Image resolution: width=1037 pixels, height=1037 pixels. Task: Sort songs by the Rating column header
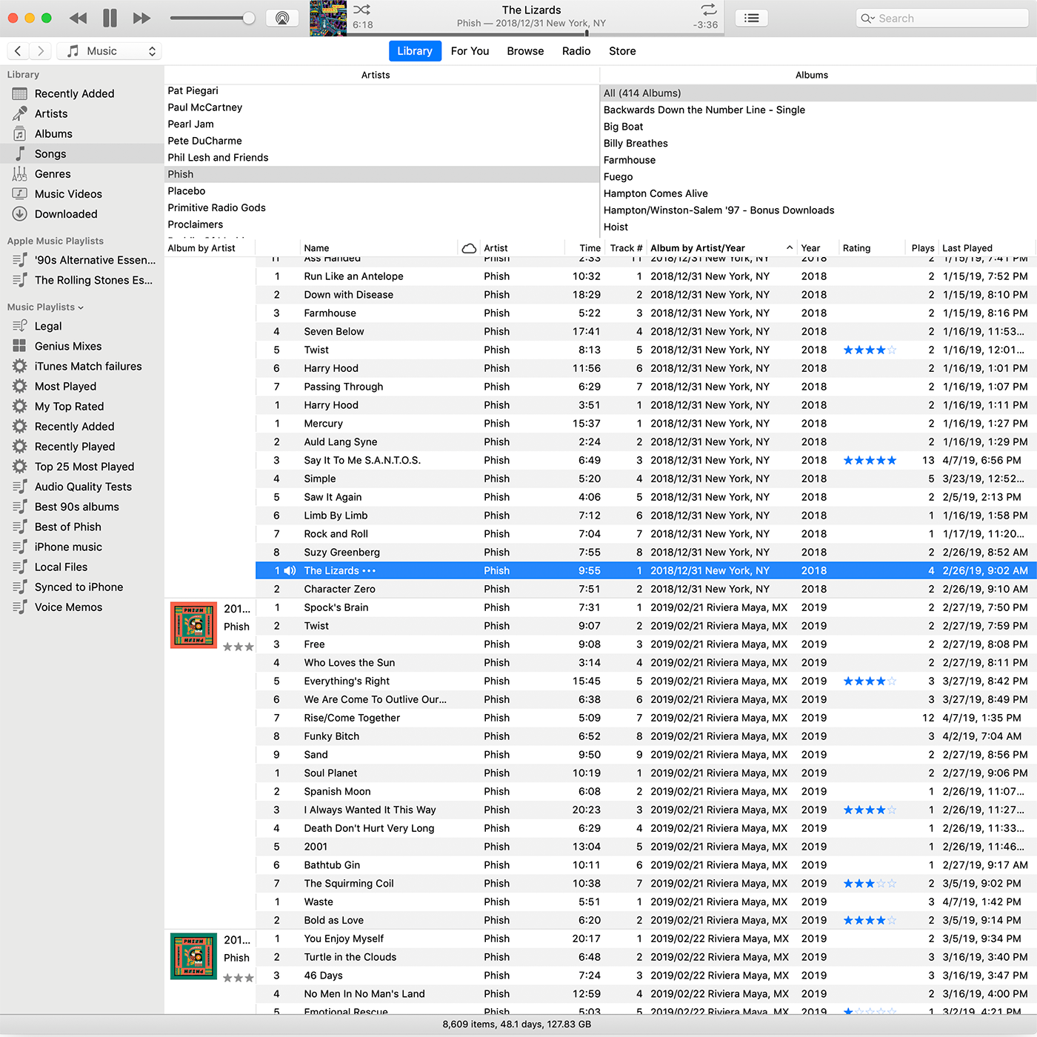pos(871,248)
